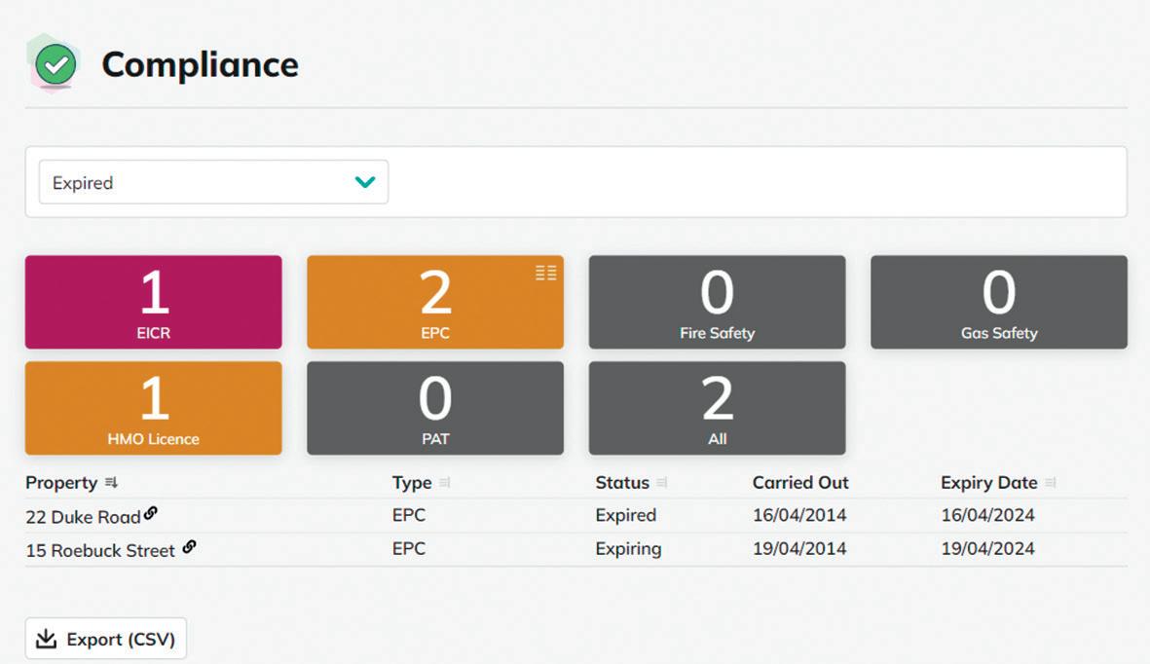
Task: Click the expiry date 16/04/2024
Action: [988, 515]
